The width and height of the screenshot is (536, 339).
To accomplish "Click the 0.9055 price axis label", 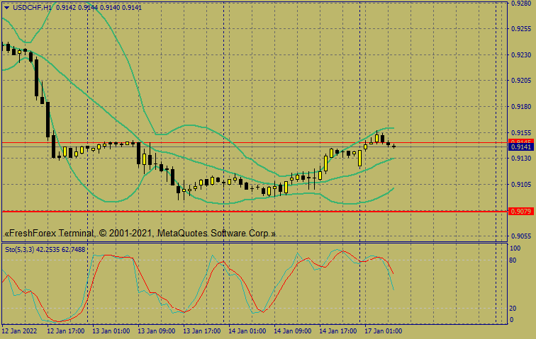I will pos(521,236).
